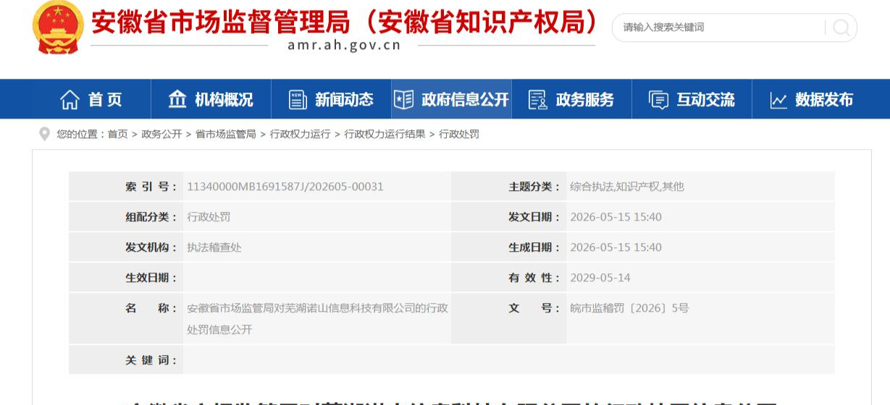Image resolution: width=890 pixels, height=405 pixels.
Task: Open the 政务服务 menu item
Action: click(571, 99)
